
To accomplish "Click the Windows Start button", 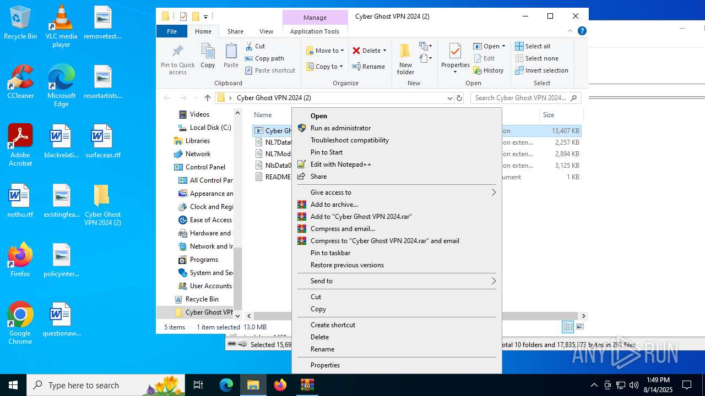I will pyautogui.click(x=13, y=385).
